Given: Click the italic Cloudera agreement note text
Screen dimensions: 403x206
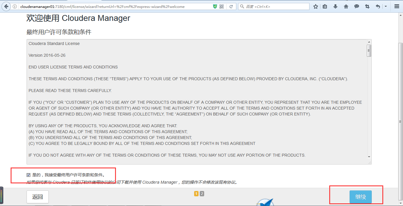Looking at the screenshot, I should point(132,182).
